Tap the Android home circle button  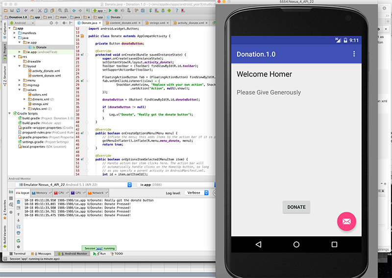click(x=296, y=244)
